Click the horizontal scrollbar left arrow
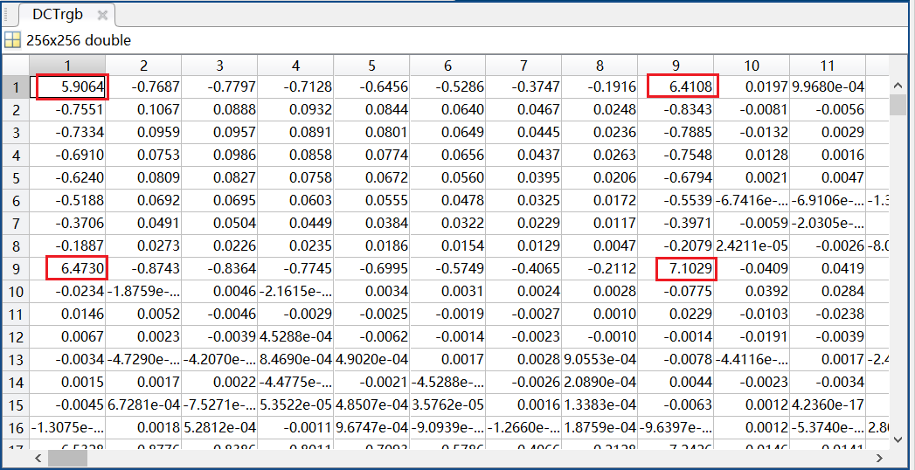 [x=38, y=458]
